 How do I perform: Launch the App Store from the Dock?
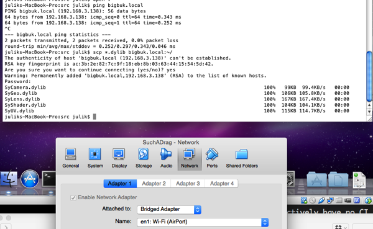[x=30, y=179]
